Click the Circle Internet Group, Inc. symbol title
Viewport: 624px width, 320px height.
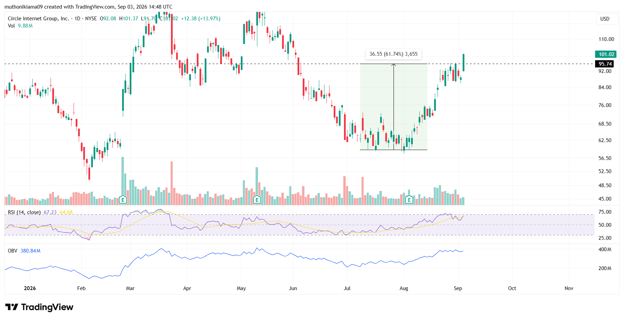[38, 19]
